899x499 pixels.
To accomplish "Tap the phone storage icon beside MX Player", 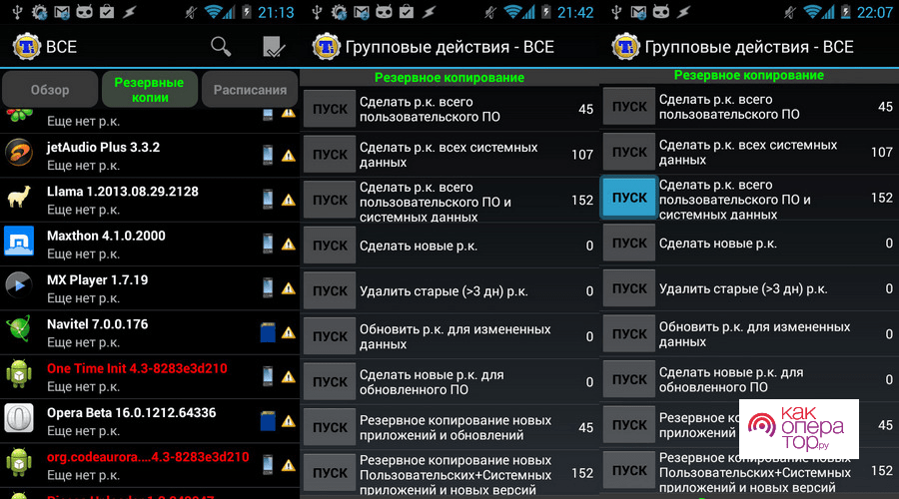I will pyautogui.click(x=268, y=287).
